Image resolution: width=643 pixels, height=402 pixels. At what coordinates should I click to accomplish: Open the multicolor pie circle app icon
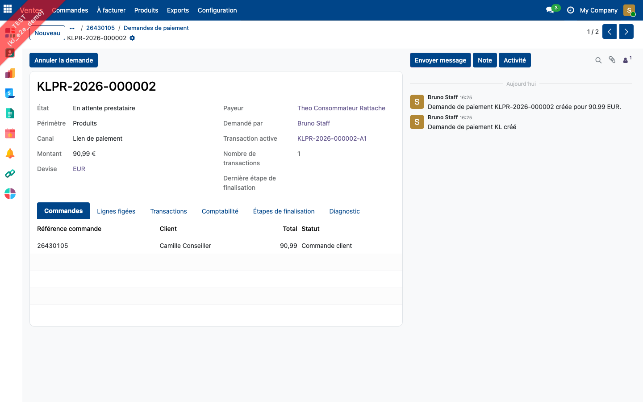10,193
